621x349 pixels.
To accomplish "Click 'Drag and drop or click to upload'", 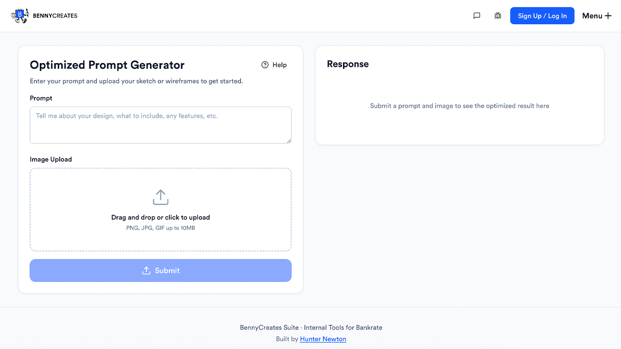I will coord(161,218).
